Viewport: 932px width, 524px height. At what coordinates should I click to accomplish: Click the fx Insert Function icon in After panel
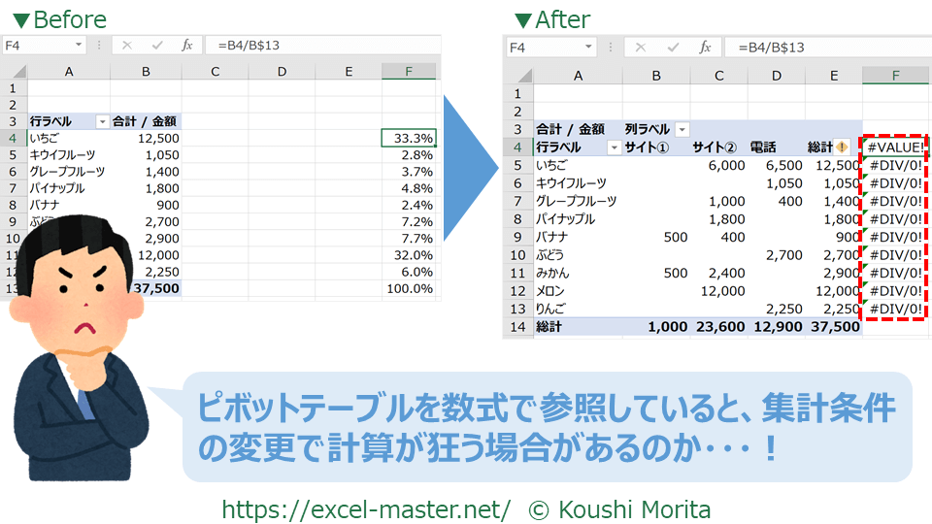(x=707, y=48)
